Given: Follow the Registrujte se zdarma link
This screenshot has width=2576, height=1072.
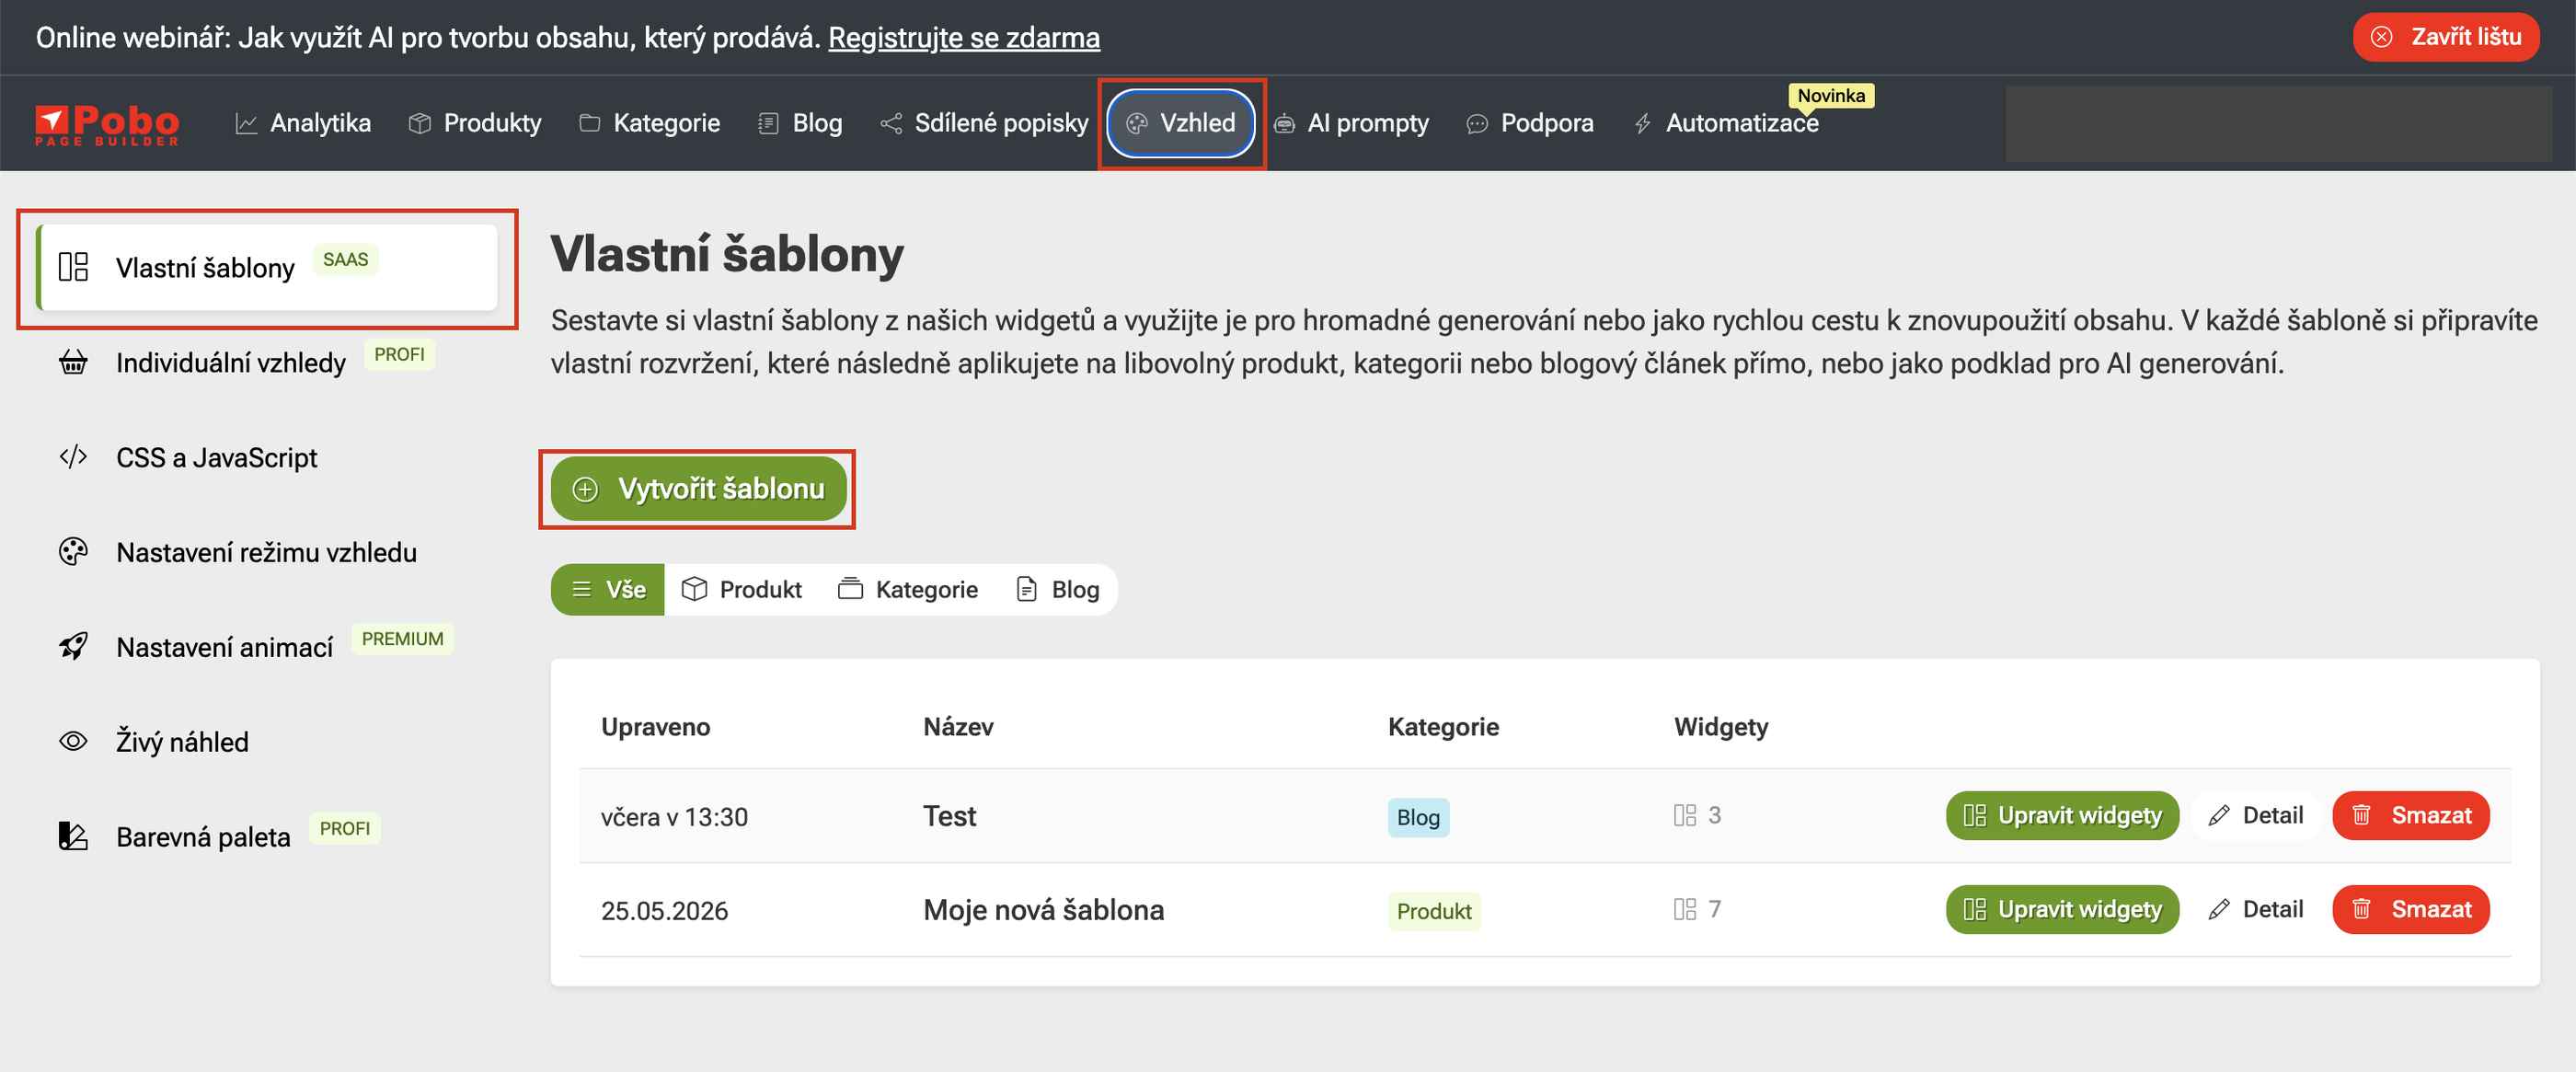Looking at the screenshot, I should click(x=964, y=37).
